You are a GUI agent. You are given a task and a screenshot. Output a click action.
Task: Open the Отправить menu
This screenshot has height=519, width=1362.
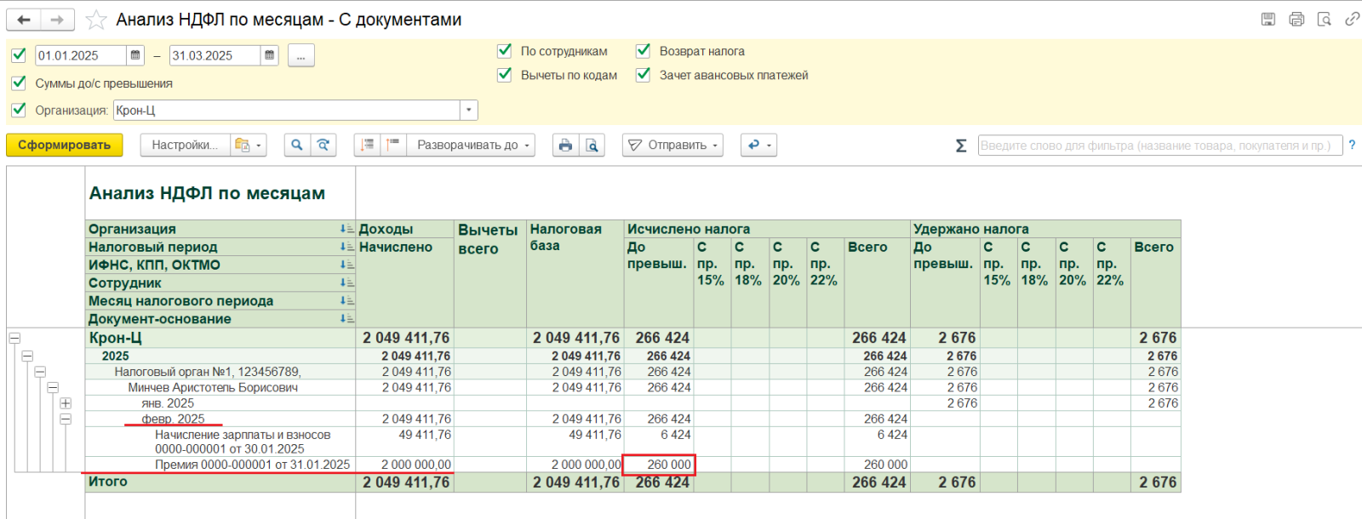click(x=672, y=145)
